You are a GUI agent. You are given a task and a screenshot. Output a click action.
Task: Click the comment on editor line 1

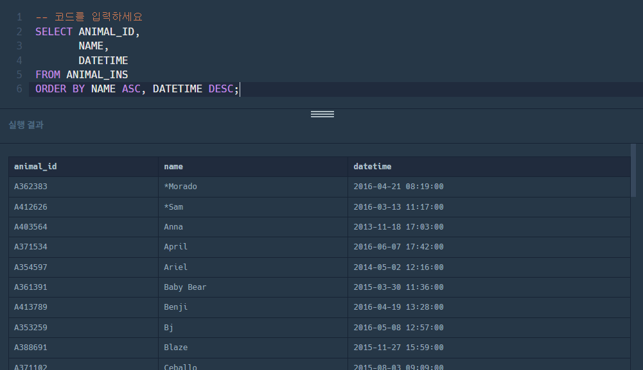point(89,17)
